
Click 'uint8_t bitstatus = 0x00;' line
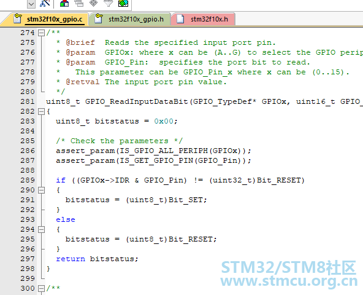[117, 122]
